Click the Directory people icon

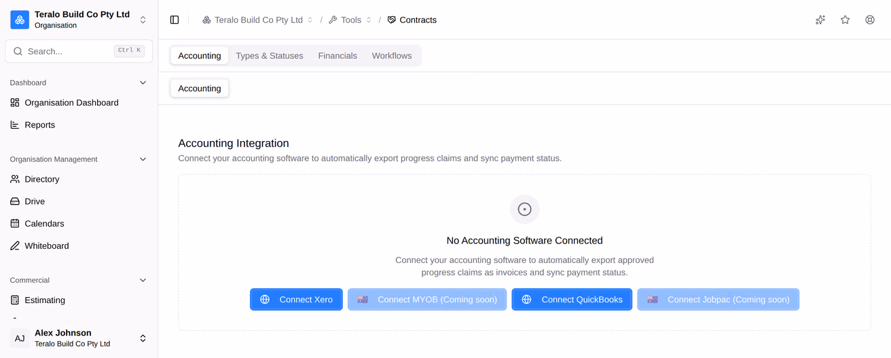(x=15, y=179)
